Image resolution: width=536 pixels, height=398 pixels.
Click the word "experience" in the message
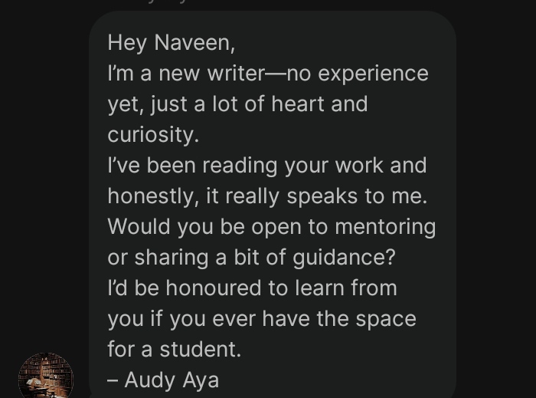(374, 74)
